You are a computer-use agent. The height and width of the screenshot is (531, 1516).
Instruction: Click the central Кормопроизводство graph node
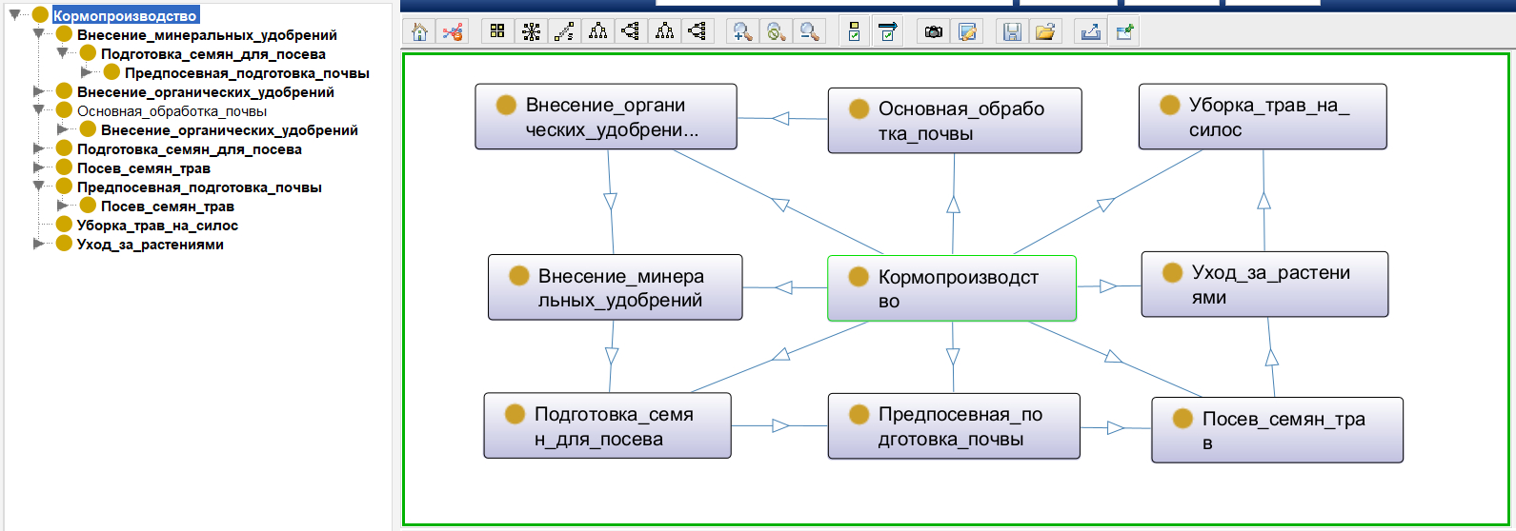tap(951, 288)
